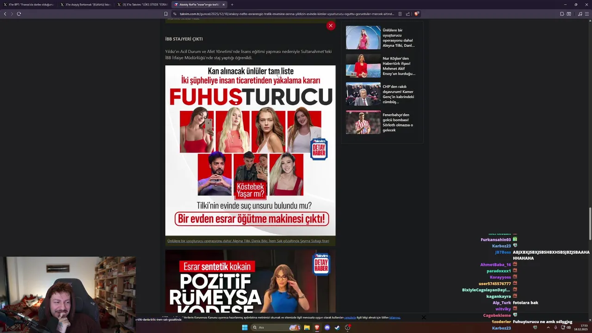This screenshot has height=333, width=592.
Task: Open browser extensions puzzle icon
Action: click(562, 14)
